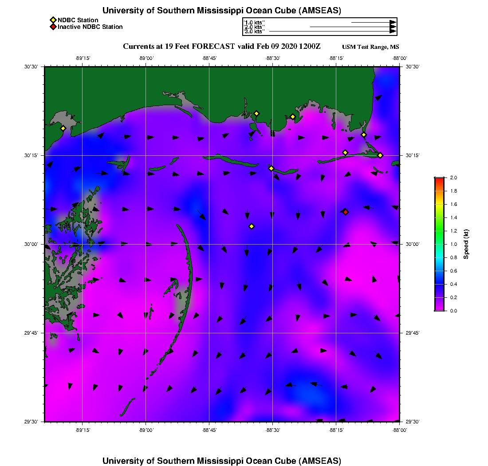The width and height of the screenshot is (488, 466).
Task: Select the westernmost yellow NDBC station marker
Action: pyautogui.click(x=63, y=128)
